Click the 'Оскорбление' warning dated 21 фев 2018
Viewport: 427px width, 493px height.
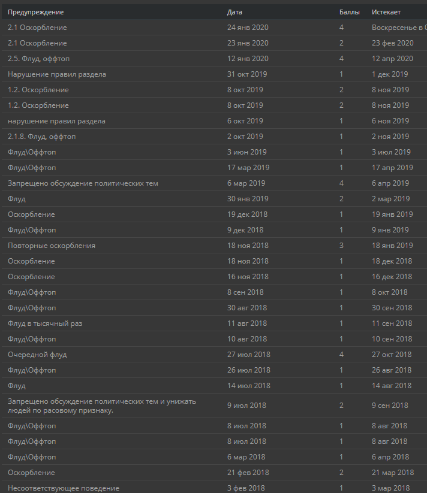(31, 473)
